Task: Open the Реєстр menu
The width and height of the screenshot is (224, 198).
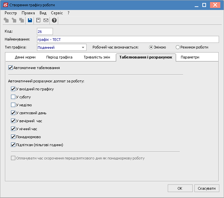Action: [x=11, y=13]
